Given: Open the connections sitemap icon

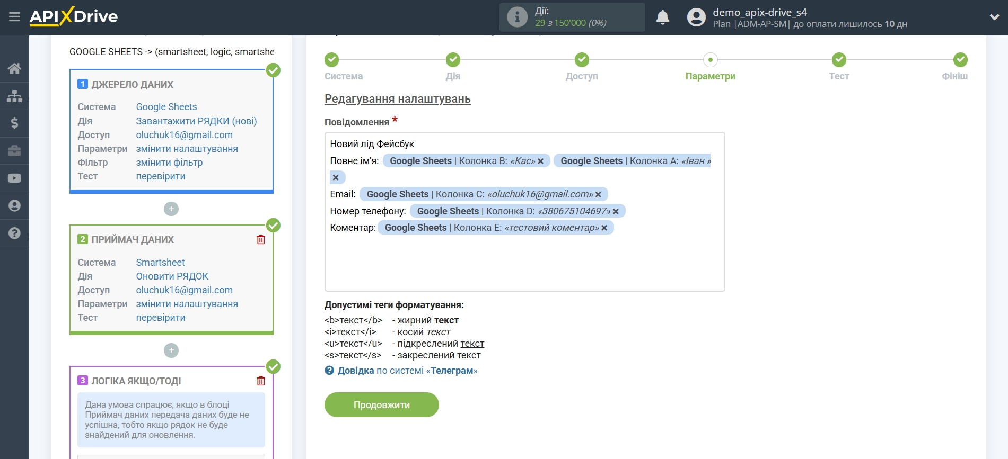Looking at the screenshot, I should (x=14, y=96).
